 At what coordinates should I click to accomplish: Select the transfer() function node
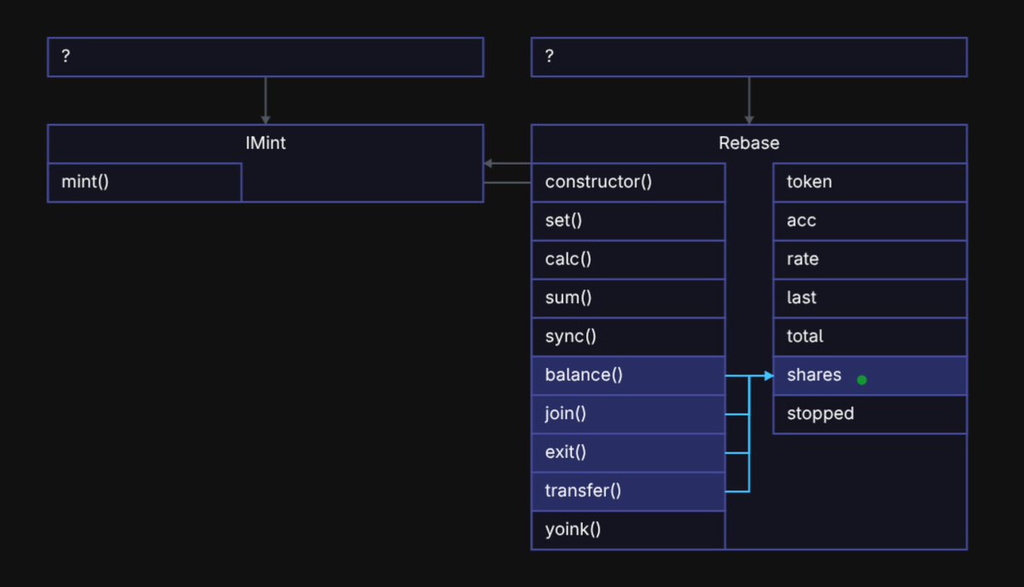click(628, 491)
